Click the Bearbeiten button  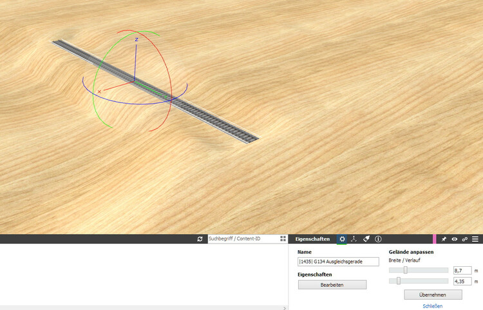(x=332, y=285)
